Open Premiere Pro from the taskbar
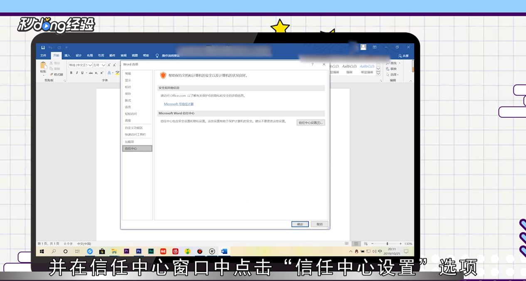 click(126, 251)
